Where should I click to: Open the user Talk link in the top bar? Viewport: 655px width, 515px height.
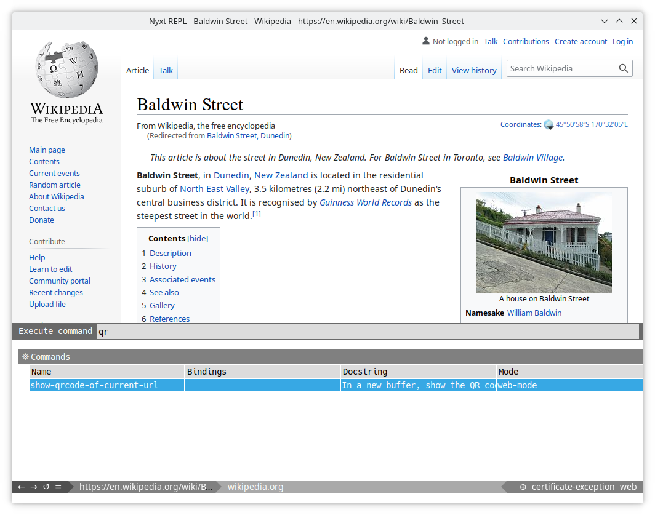[x=491, y=42]
